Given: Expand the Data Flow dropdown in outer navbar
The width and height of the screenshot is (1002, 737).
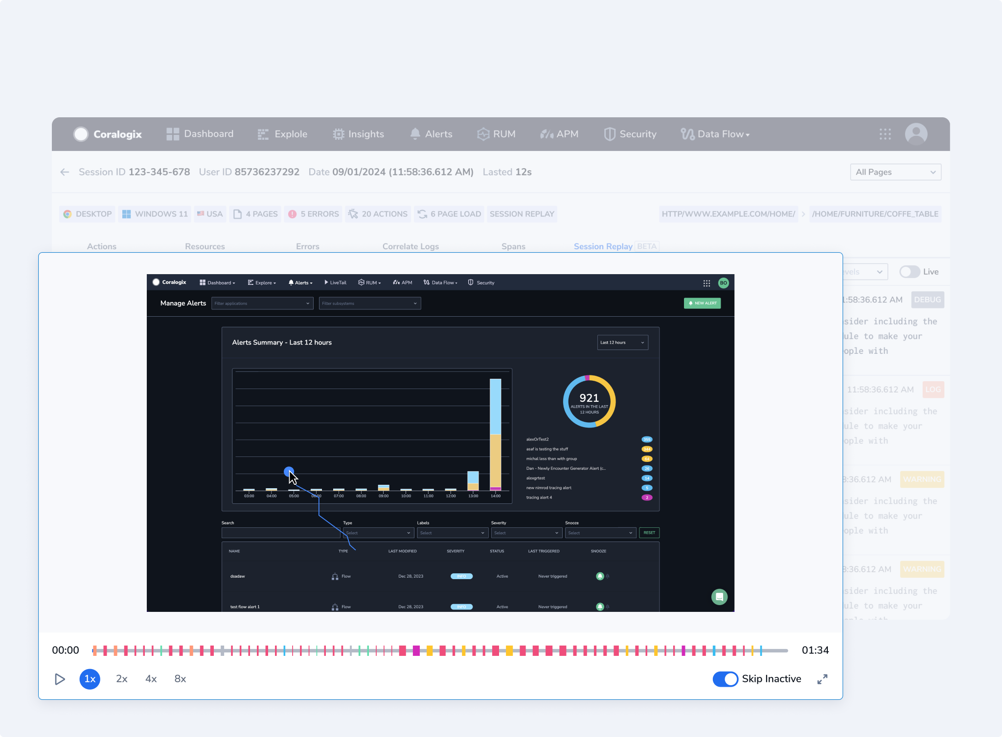Looking at the screenshot, I should click(715, 134).
